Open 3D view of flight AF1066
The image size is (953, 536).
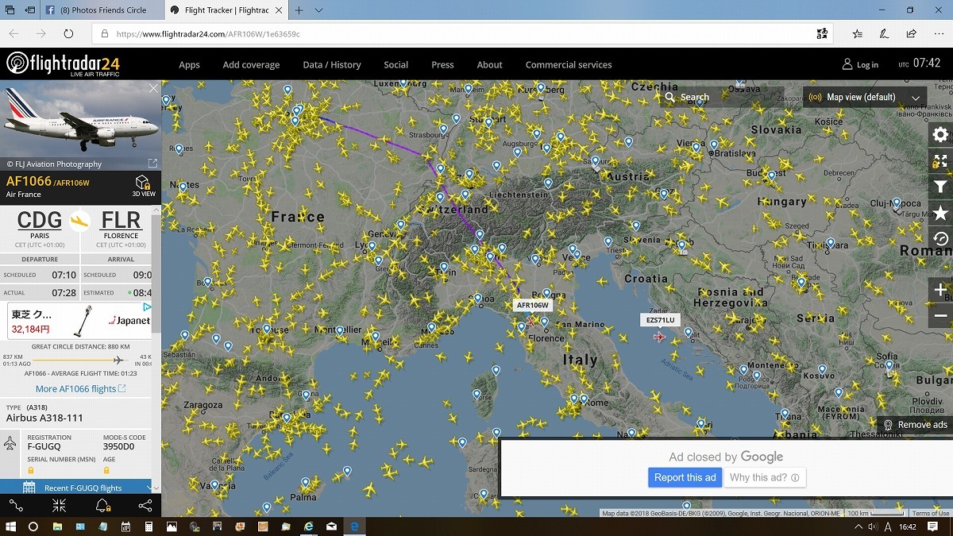point(143,186)
